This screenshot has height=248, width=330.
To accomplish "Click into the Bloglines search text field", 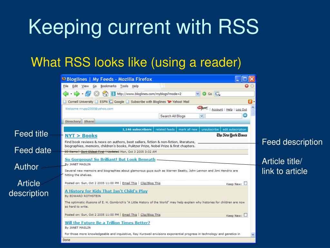I will 224,116.
